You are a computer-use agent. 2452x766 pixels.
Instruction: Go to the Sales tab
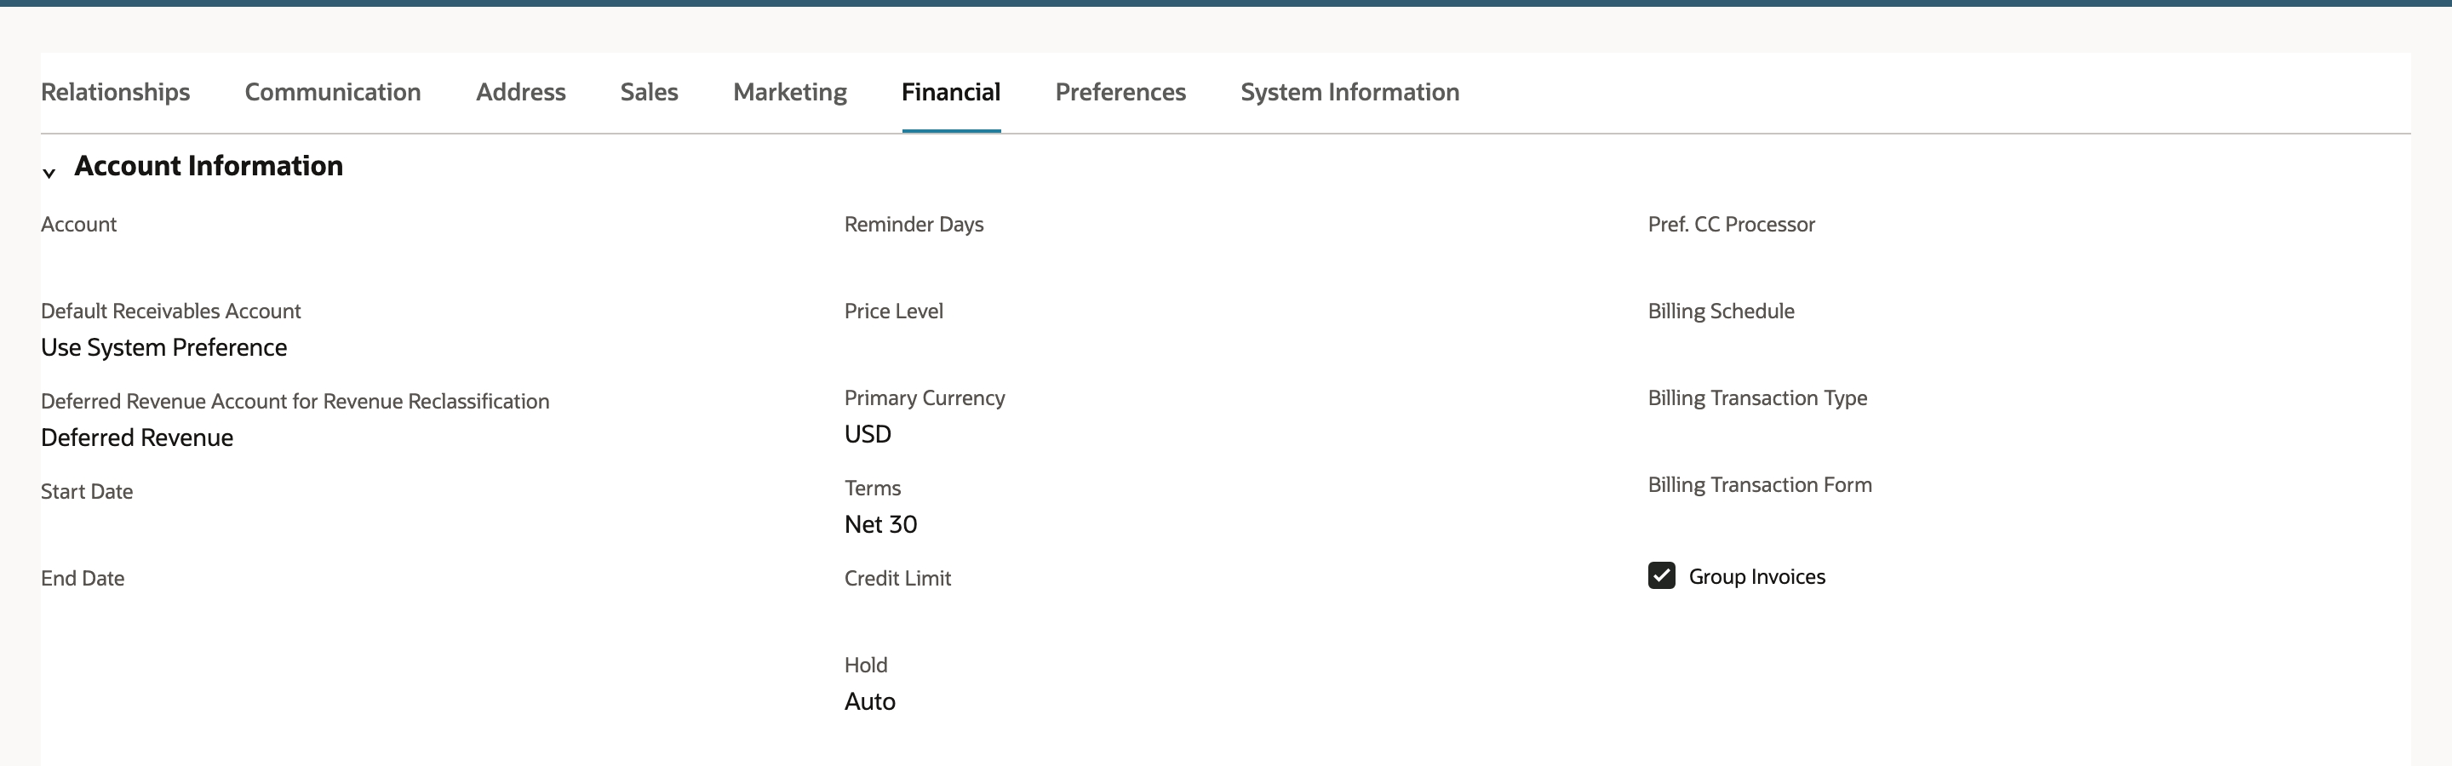pyautogui.click(x=649, y=92)
